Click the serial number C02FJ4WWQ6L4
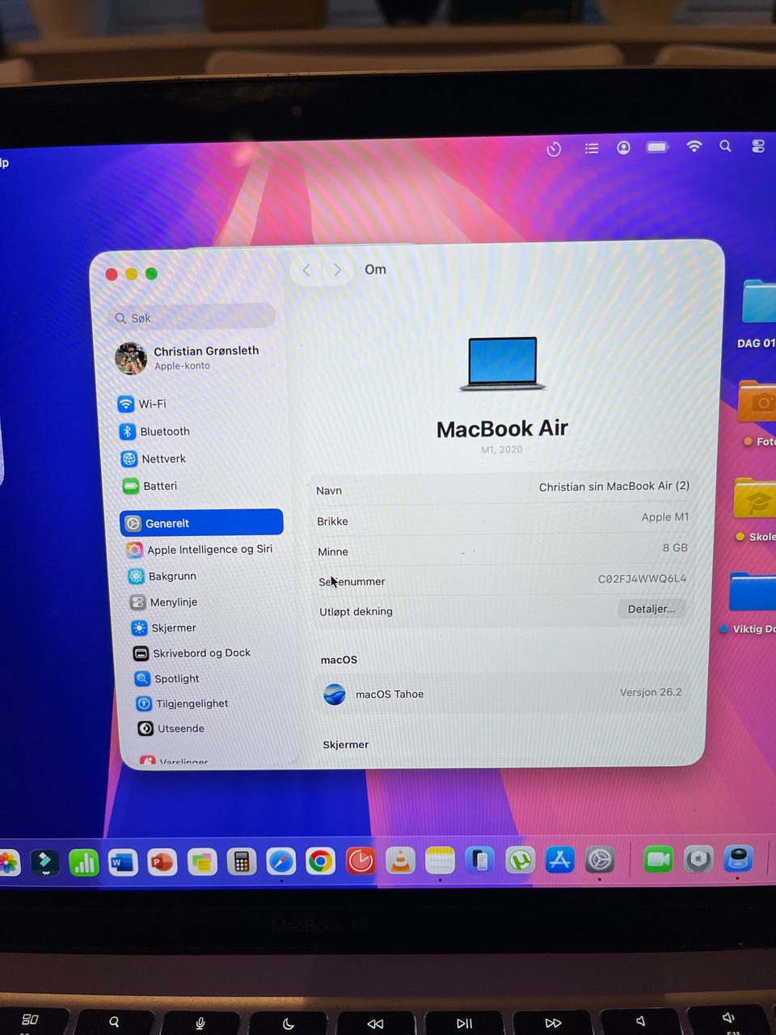 coord(642,578)
